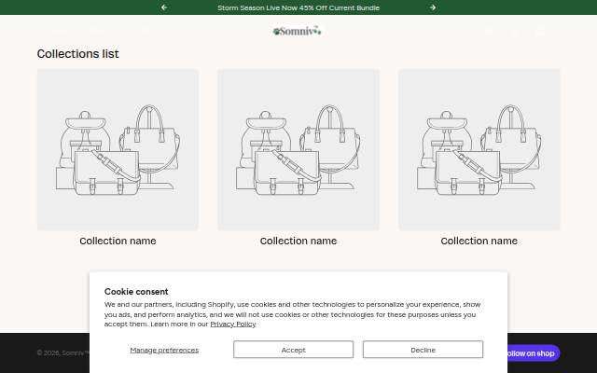The width and height of the screenshot is (597, 373).
Task: Decline the cookie consent
Action: 423,350
